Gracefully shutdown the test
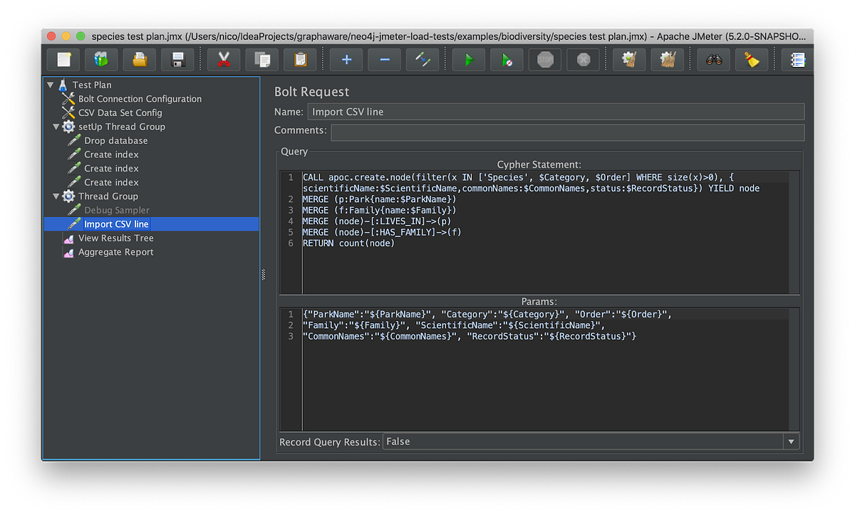Screen dimensions: 855x516 [x=584, y=59]
